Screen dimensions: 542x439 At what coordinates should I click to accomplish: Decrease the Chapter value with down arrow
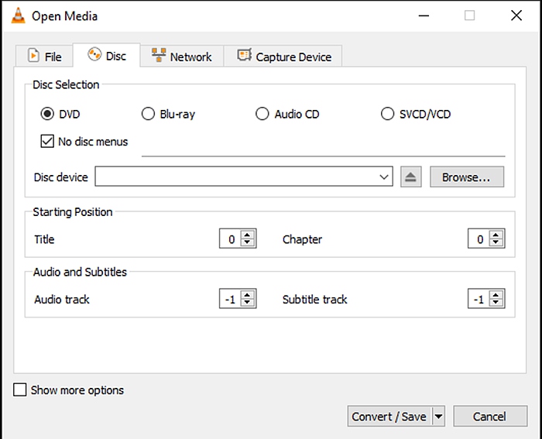[x=496, y=242]
